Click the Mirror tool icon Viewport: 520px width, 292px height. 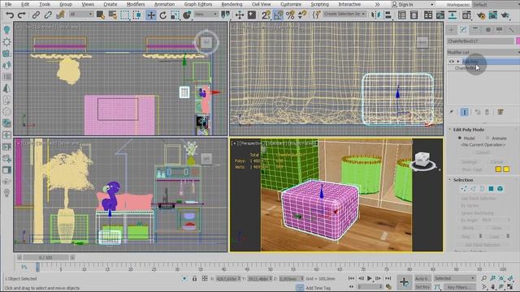point(375,15)
